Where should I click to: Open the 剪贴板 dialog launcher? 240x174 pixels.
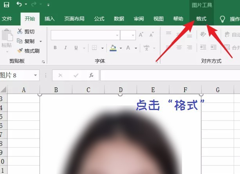point(43,62)
